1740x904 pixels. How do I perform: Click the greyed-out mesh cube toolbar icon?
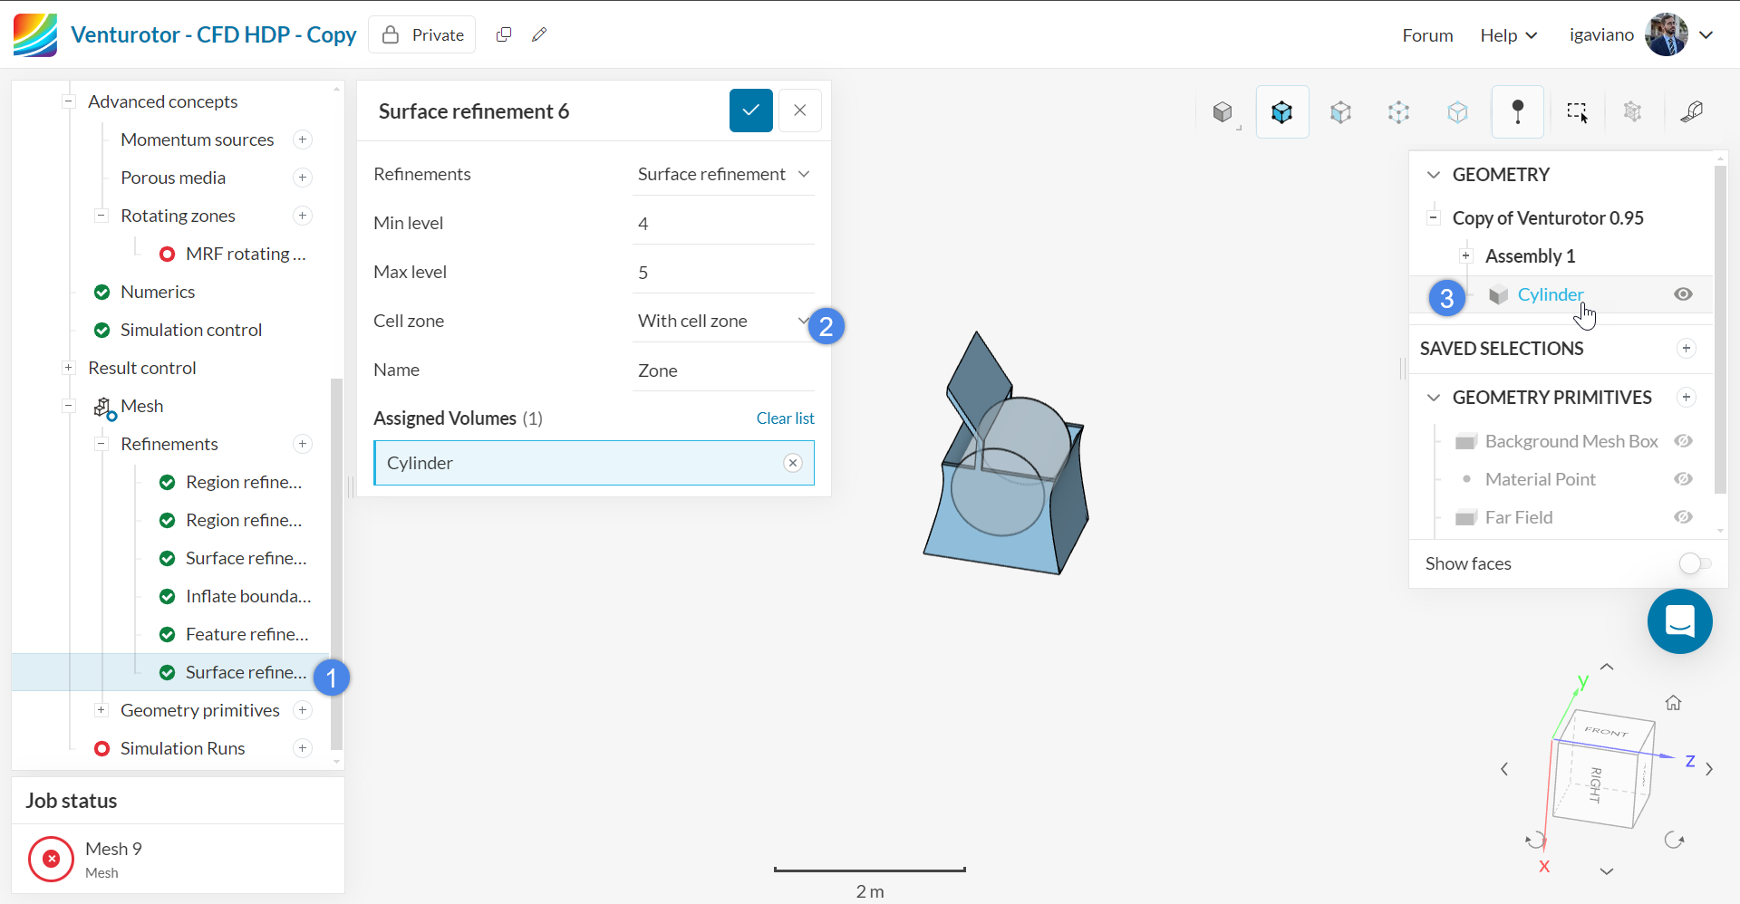click(x=1632, y=112)
